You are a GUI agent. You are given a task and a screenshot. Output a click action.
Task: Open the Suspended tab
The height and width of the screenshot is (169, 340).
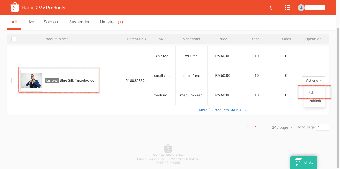point(80,22)
